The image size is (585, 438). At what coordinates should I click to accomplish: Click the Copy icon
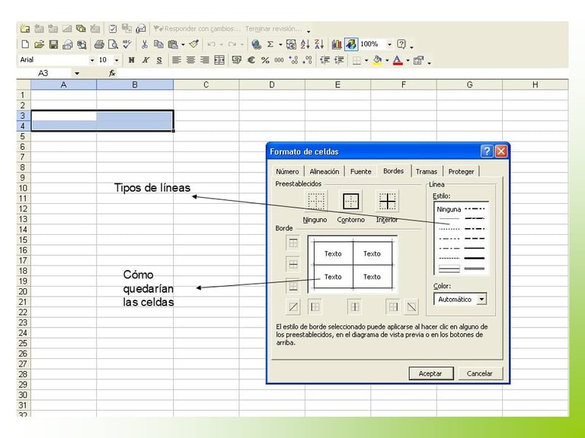tap(158, 44)
